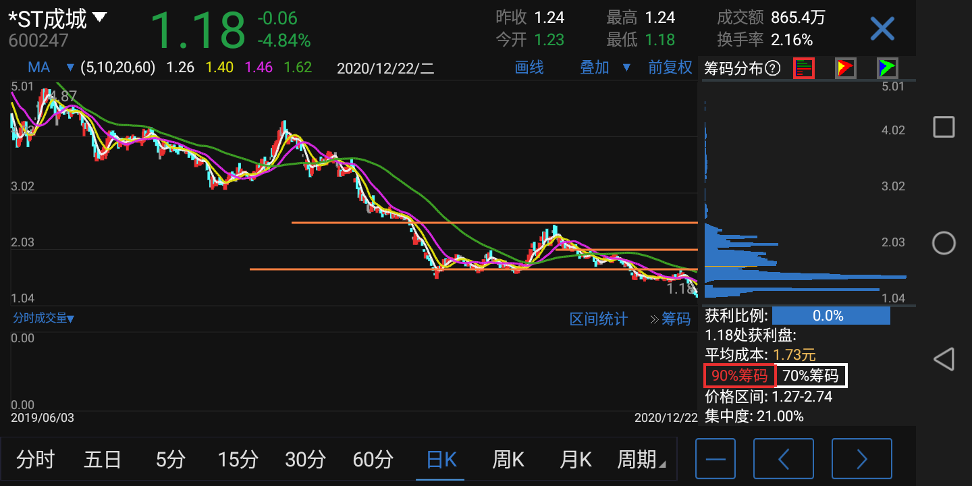Click the 换手率 2.16% value
Image resolution: width=972 pixels, height=486 pixels.
(792, 40)
